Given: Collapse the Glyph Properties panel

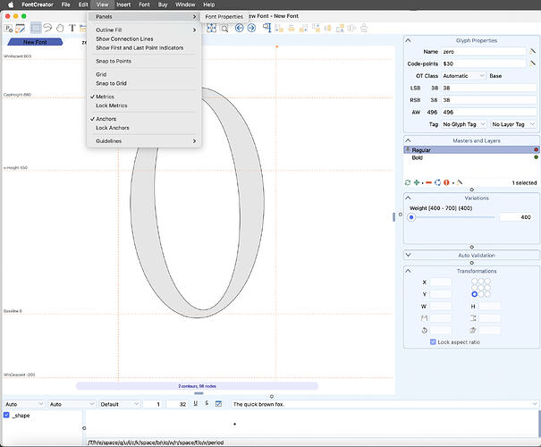Looking at the screenshot, I should 409,39.
